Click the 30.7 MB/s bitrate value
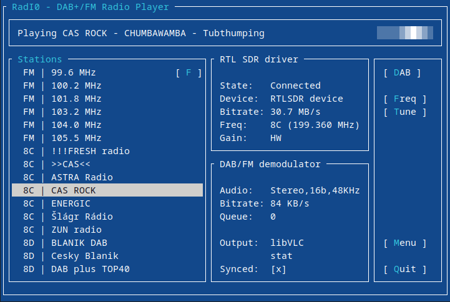This screenshot has height=302, width=450. (x=295, y=112)
